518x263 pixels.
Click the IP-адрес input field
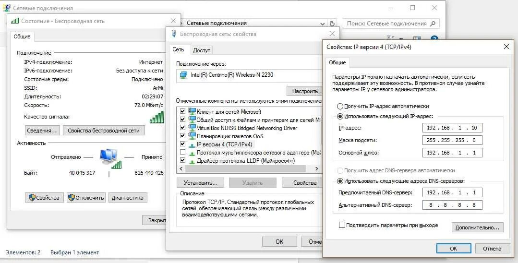click(452, 128)
